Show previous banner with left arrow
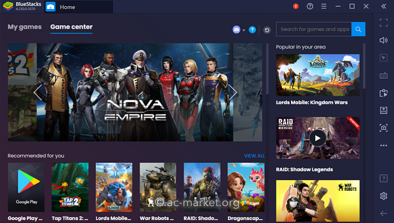Screen dimensions: 394x223 [38, 92]
